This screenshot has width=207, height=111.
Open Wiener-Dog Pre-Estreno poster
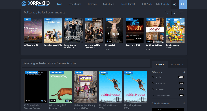tap(61, 87)
